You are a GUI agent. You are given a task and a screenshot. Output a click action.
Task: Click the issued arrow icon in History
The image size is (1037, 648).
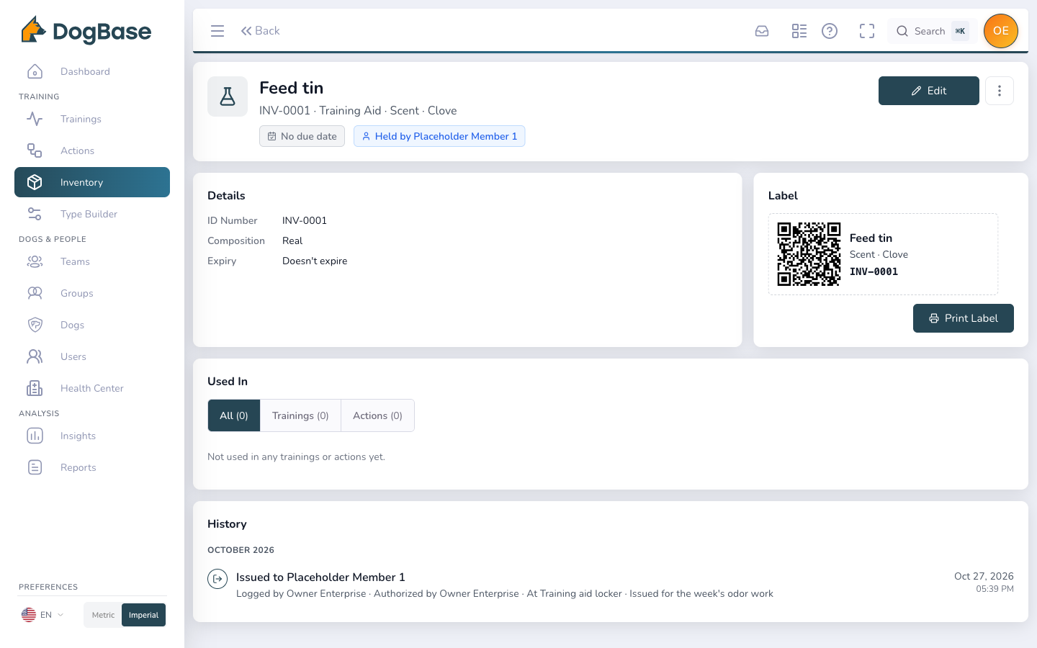pos(217,579)
